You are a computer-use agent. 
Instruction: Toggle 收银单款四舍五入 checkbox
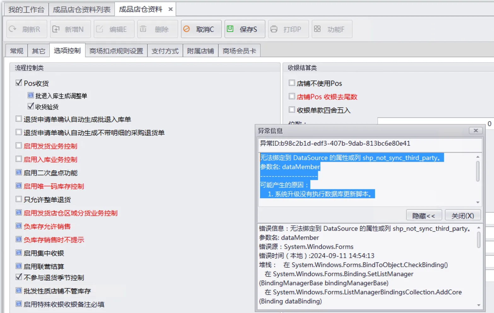pos(292,110)
